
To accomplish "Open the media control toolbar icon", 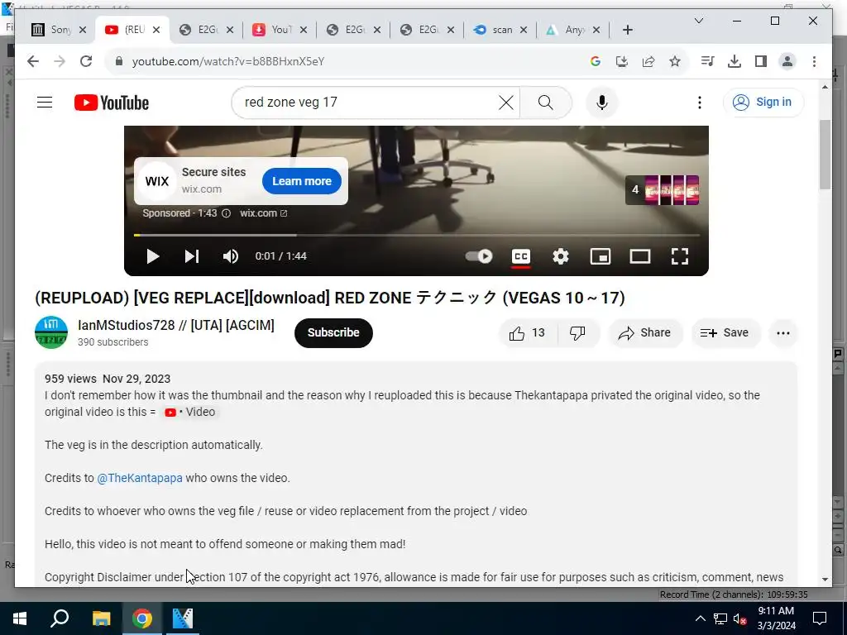I will pos(708,61).
